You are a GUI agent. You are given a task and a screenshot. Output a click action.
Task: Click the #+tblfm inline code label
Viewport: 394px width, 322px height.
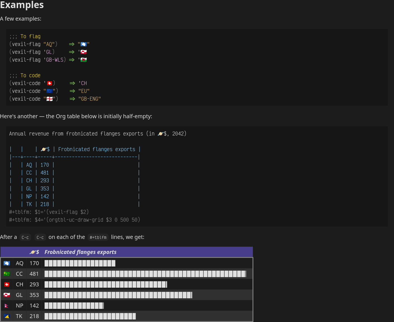click(x=98, y=237)
